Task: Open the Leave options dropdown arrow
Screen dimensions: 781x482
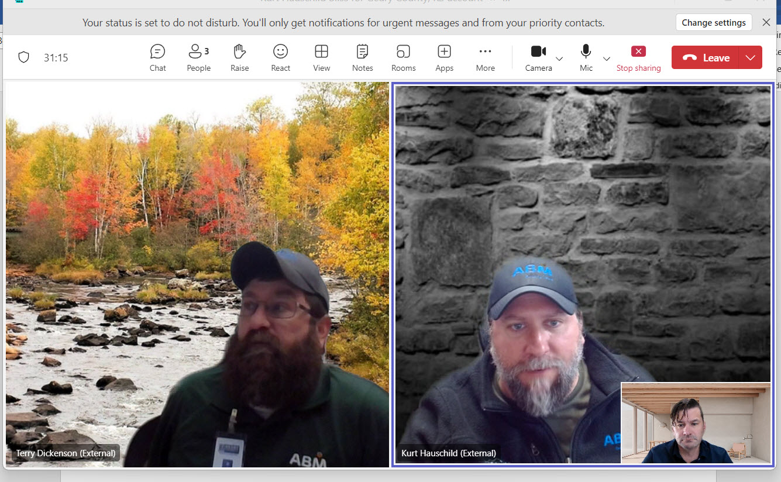Action: coord(751,58)
